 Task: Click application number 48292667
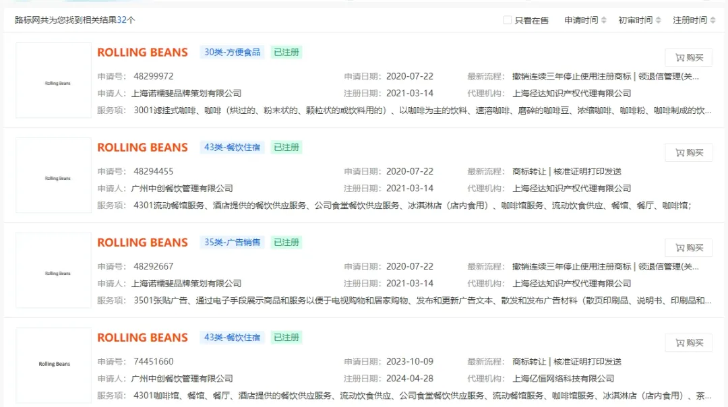[153, 266]
